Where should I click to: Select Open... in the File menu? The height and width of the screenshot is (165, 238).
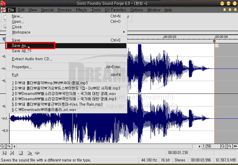[x=67, y=21]
